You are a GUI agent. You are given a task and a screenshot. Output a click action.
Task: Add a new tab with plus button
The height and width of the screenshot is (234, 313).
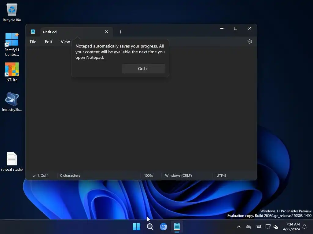click(x=120, y=32)
